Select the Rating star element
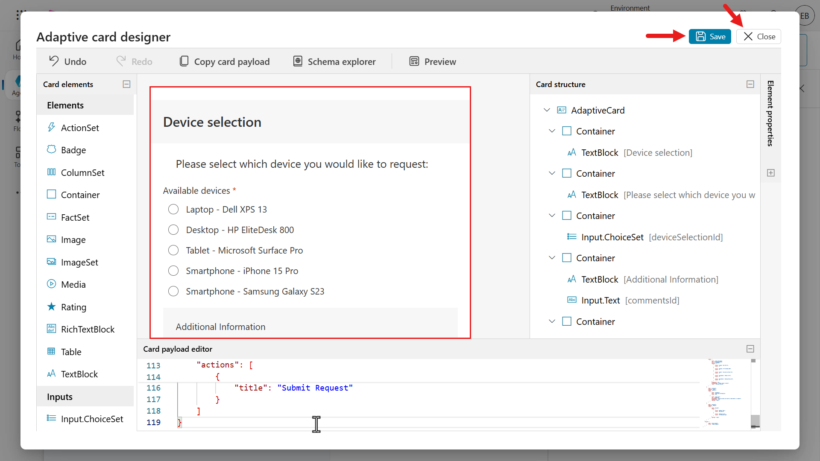The image size is (820, 461). click(51, 306)
